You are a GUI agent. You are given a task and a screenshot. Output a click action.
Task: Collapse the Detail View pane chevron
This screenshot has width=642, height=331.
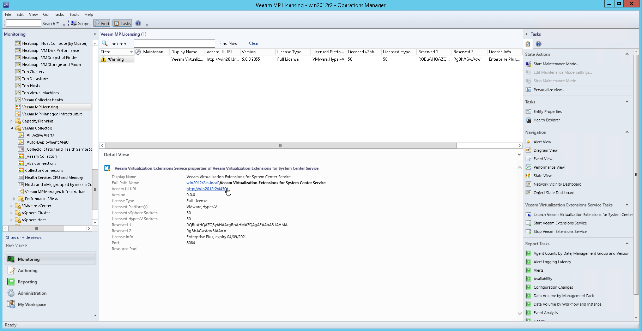tap(519, 155)
